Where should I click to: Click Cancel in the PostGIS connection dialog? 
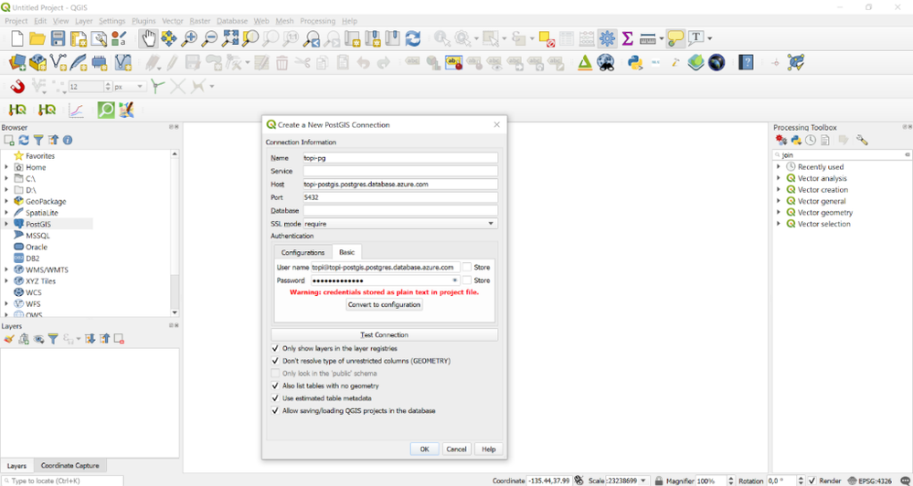tap(457, 449)
